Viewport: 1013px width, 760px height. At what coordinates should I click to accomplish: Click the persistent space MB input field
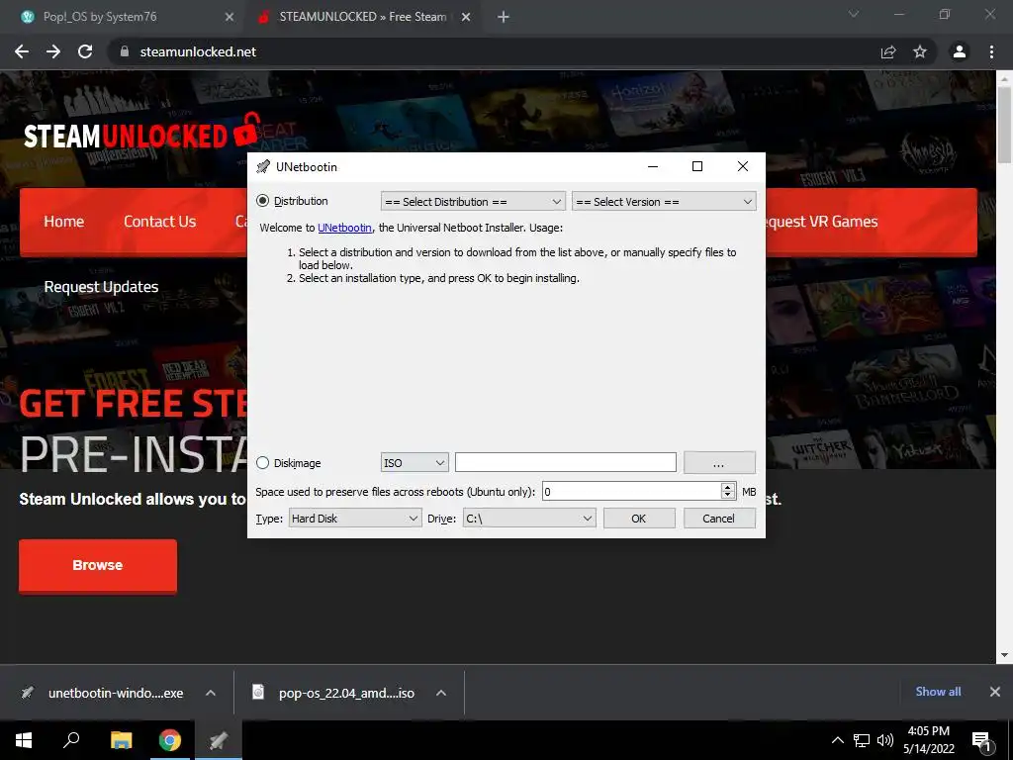pyautogui.click(x=631, y=492)
